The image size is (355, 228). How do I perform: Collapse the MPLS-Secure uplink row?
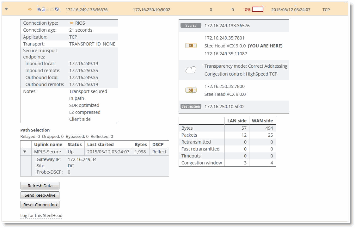[x=25, y=152]
